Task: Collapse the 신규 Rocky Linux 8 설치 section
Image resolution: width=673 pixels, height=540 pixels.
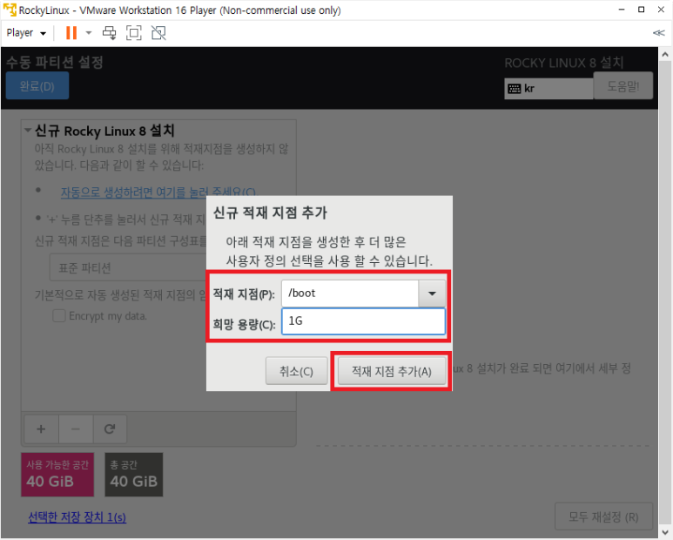Action: pyautogui.click(x=28, y=131)
